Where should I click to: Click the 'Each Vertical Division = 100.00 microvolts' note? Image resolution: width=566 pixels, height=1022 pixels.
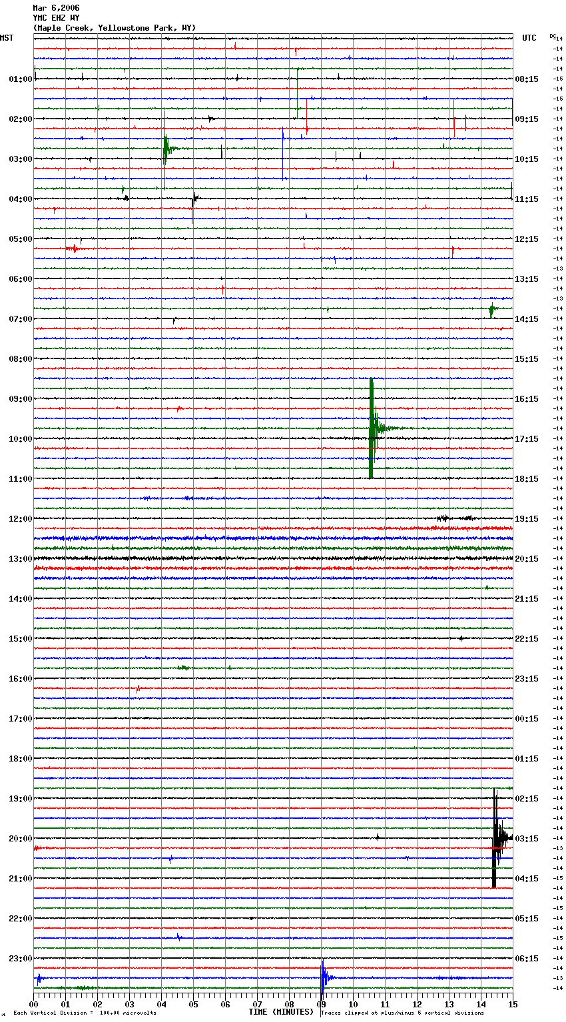(x=85, y=1013)
